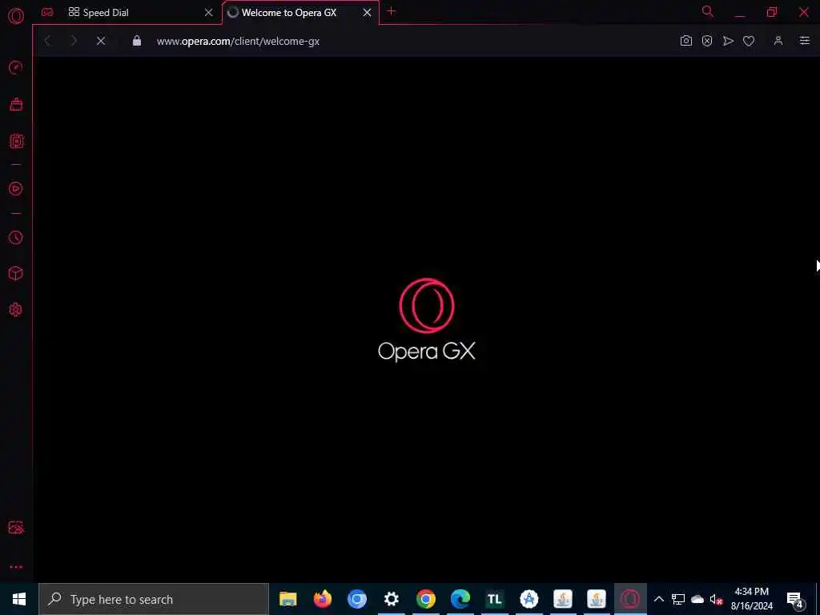Open the search tabs magnifier

click(x=708, y=11)
